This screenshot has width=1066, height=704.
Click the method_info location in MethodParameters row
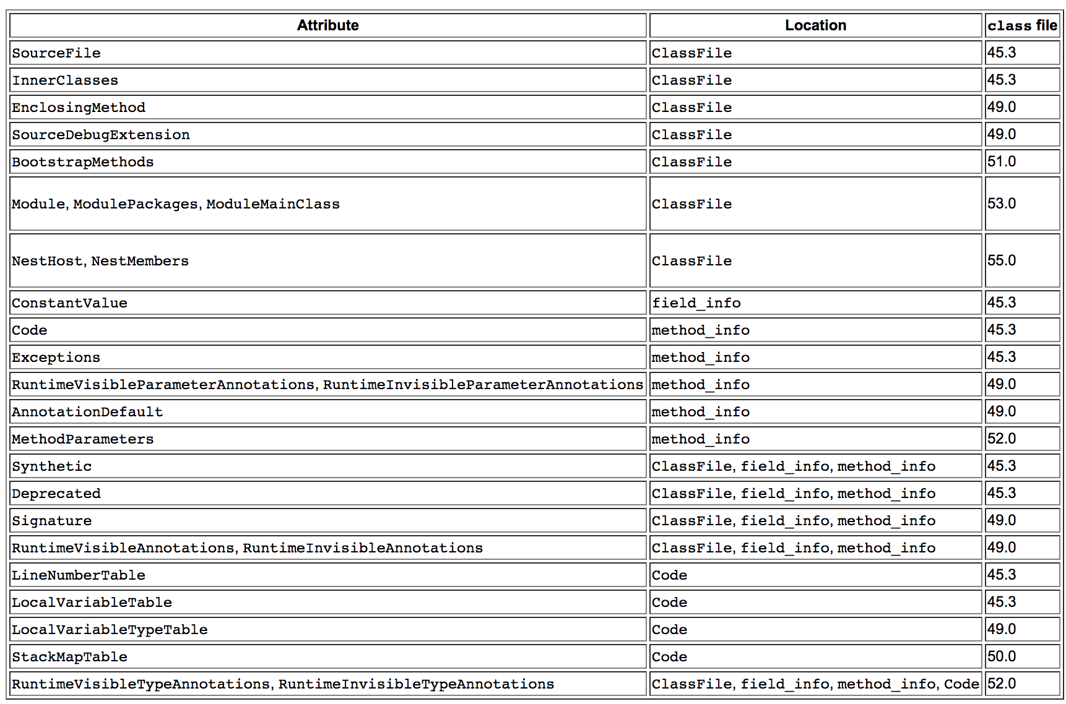(x=815, y=439)
